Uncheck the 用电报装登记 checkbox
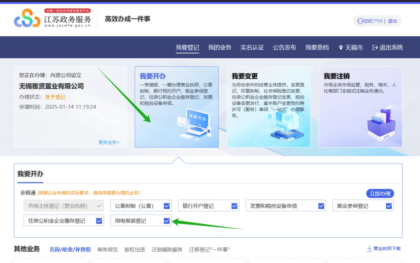 [167, 221]
